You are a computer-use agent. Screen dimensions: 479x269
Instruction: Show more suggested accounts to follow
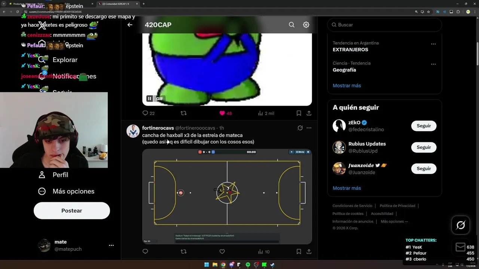click(x=347, y=188)
